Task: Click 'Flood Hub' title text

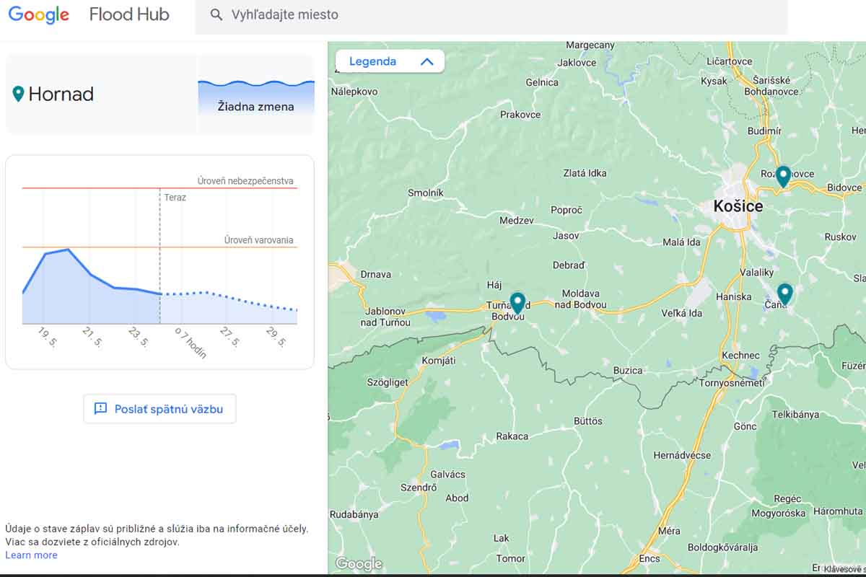Action: click(x=129, y=14)
